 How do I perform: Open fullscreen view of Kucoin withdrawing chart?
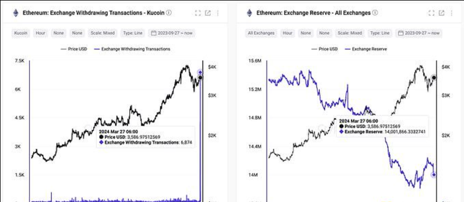tap(198, 13)
